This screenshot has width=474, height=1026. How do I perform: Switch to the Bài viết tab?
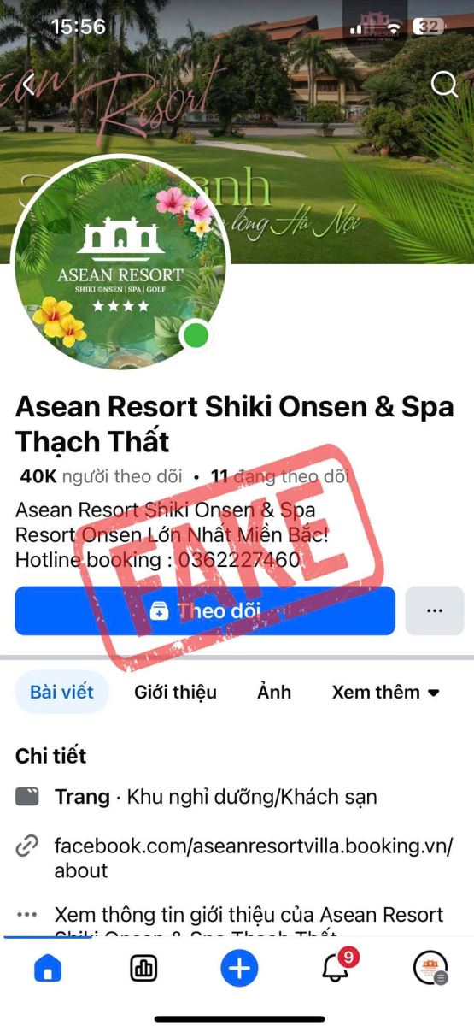61,692
